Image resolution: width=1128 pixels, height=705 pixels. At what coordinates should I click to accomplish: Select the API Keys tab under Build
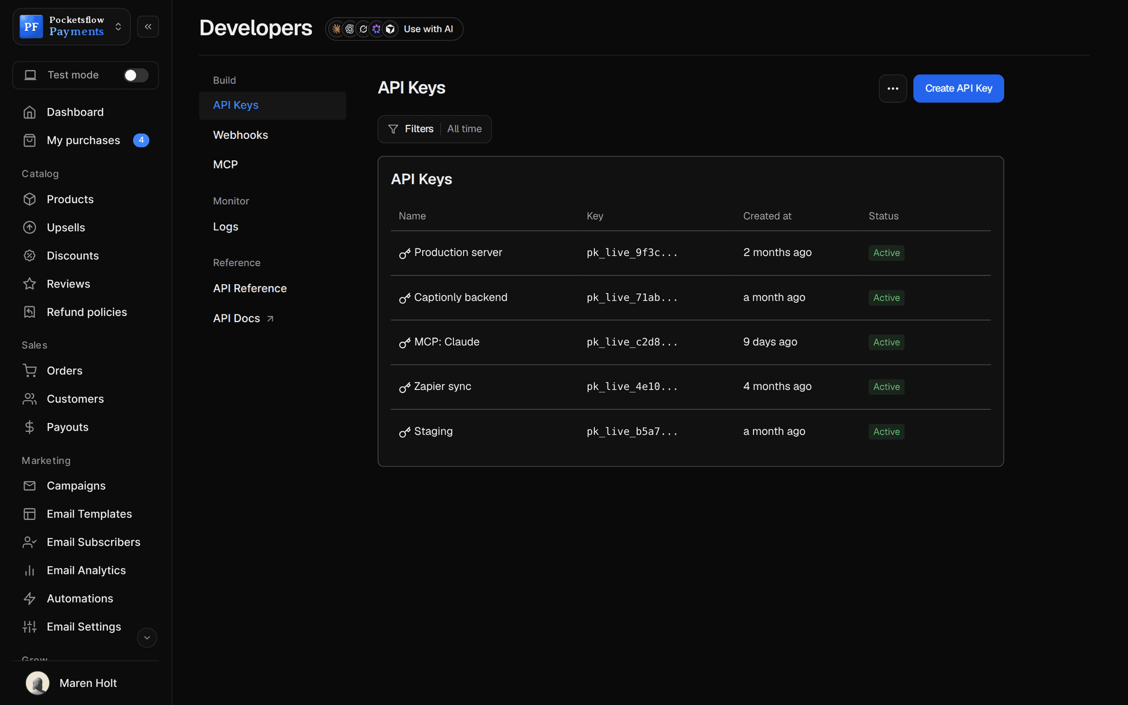tap(273, 105)
